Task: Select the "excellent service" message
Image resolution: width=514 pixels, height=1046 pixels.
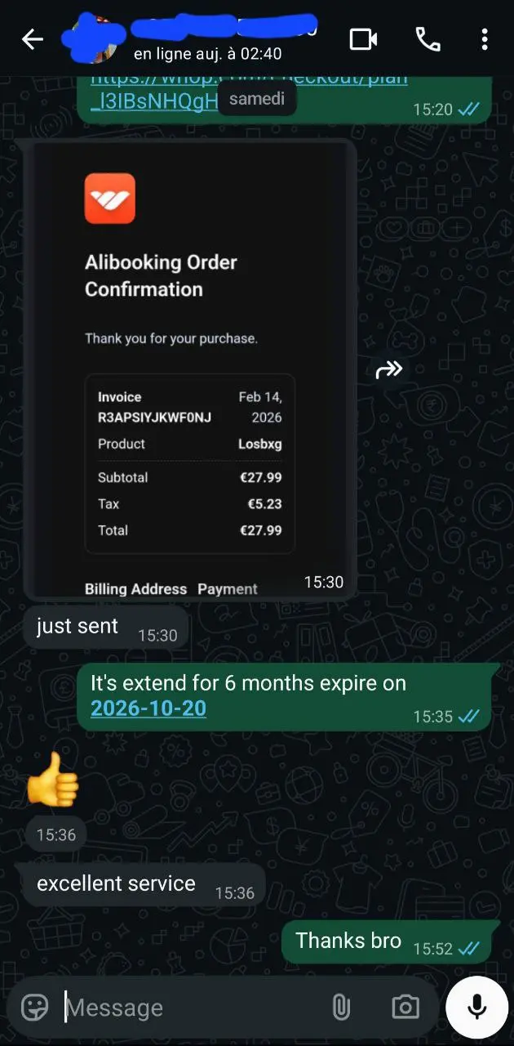Action: pyautogui.click(x=117, y=883)
